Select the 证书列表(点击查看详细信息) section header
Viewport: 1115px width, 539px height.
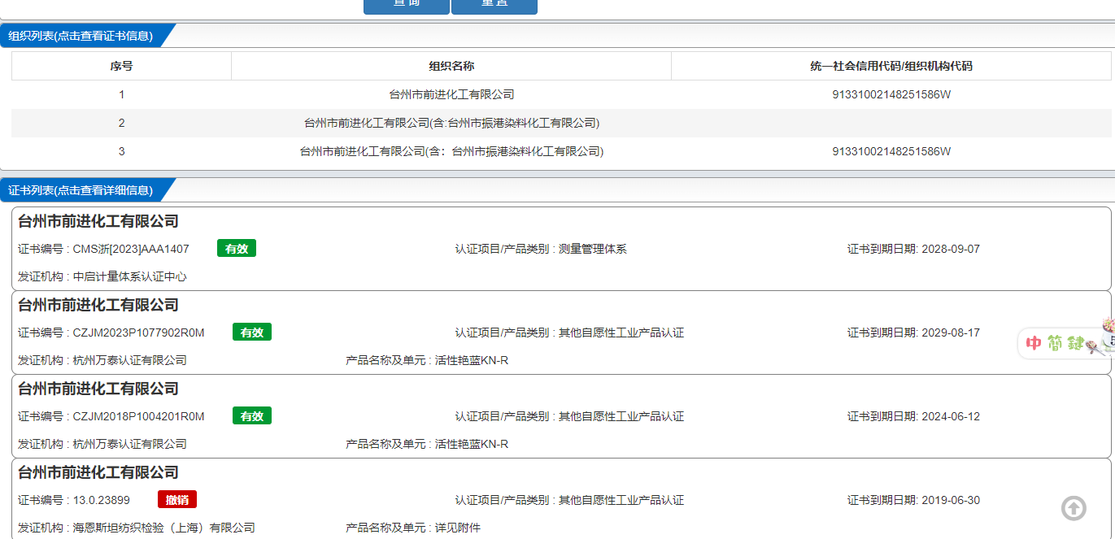click(x=81, y=190)
